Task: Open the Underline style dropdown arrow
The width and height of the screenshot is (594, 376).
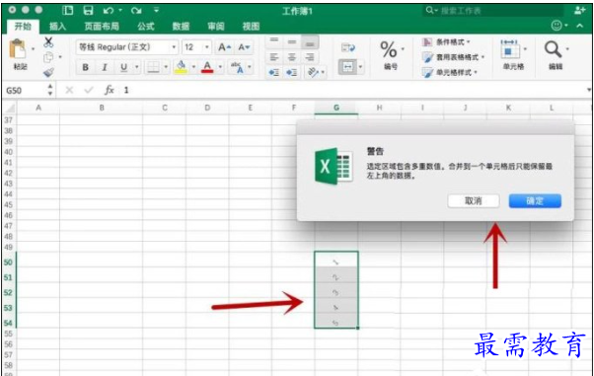Action: point(137,67)
